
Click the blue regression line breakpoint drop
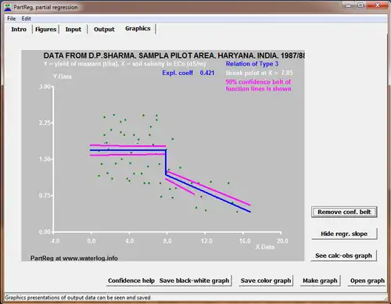click(x=166, y=162)
